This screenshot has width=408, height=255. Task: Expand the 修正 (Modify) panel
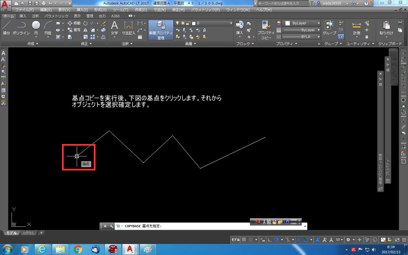click(86, 44)
